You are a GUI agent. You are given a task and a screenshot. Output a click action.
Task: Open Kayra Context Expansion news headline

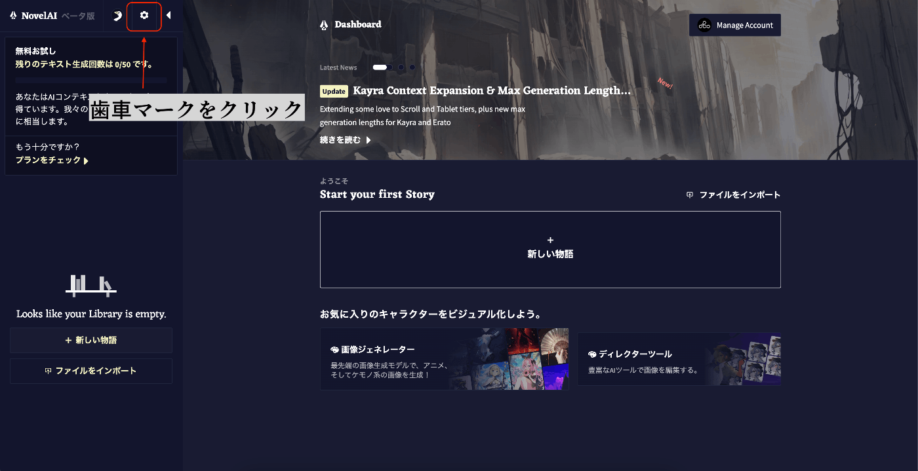(492, 90)
